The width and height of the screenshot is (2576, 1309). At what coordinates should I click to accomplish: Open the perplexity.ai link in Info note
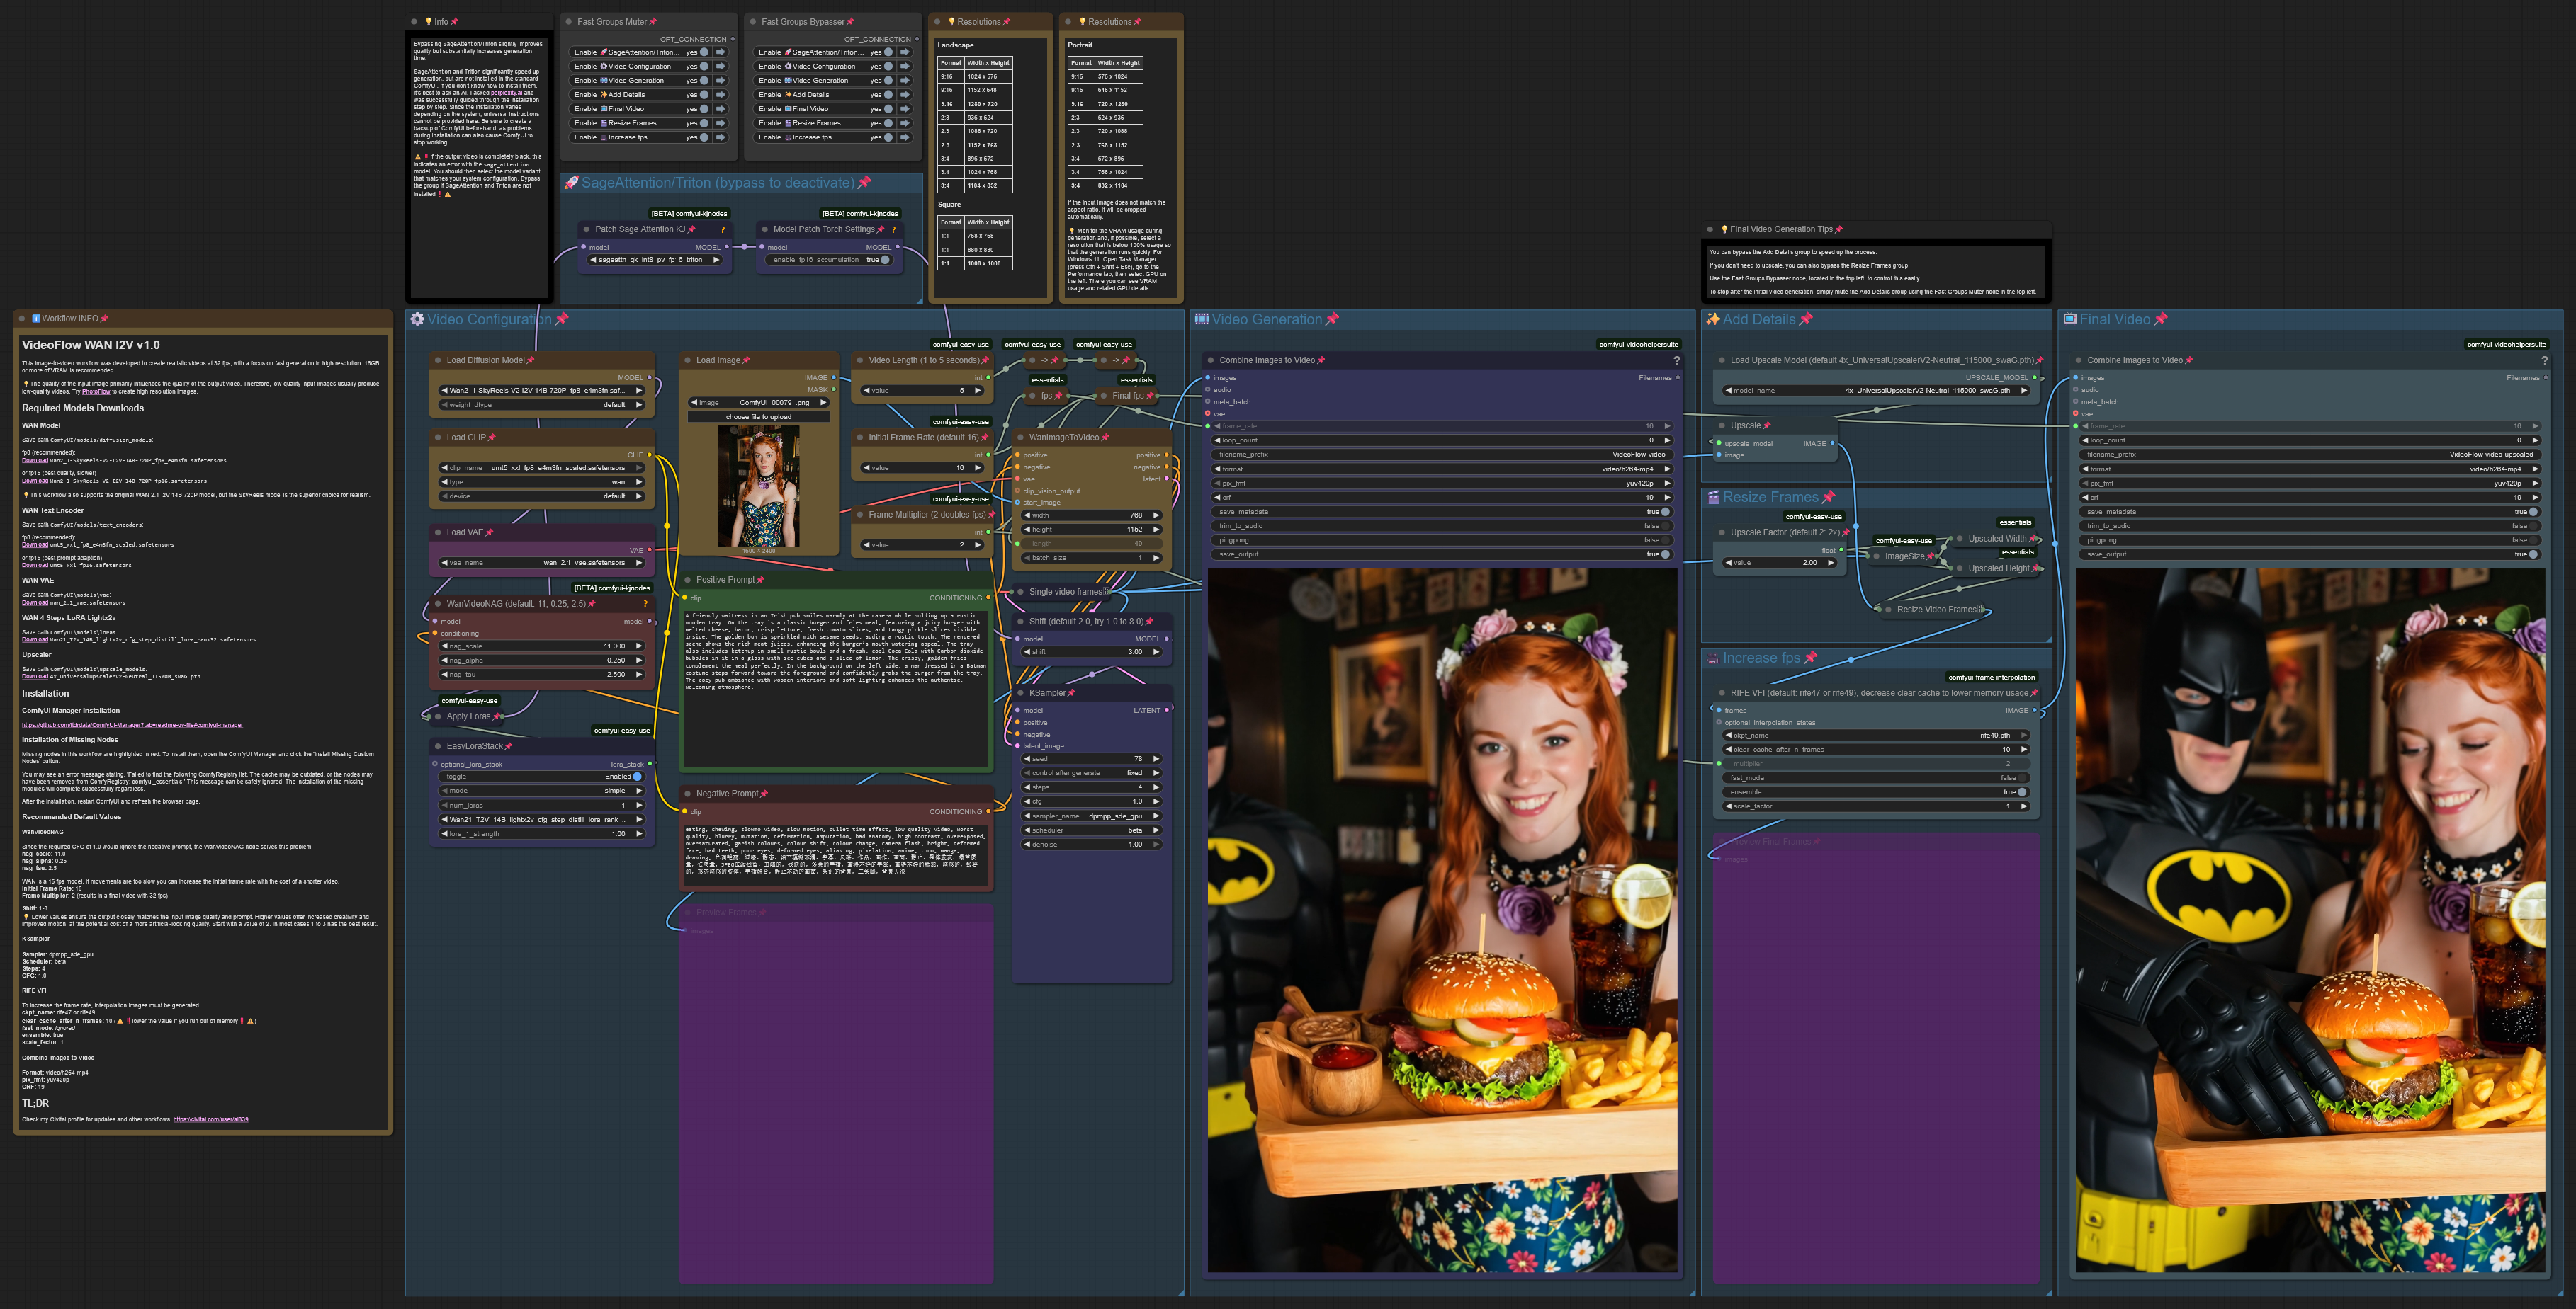(506, 93)
